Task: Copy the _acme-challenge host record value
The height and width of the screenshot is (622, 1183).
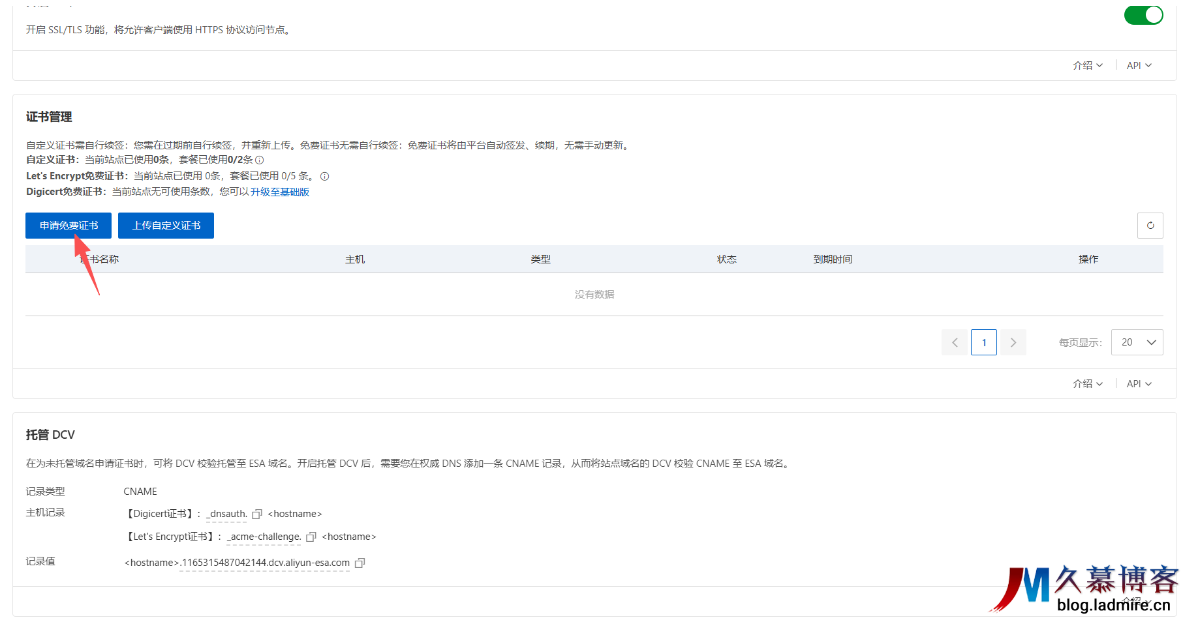Action: (310, 537)
